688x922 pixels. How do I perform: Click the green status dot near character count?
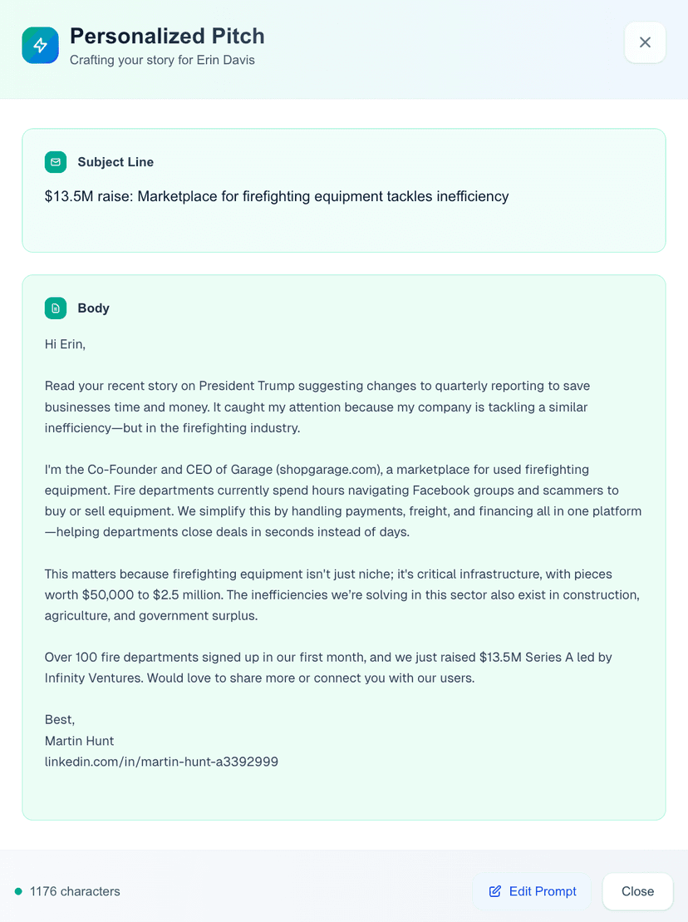(x=18, y=891)
